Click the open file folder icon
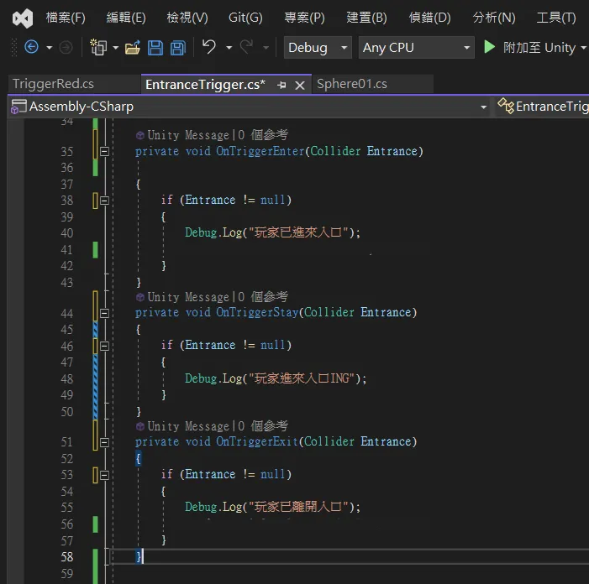This screenshot has width=589, height=584. point(132,48)
